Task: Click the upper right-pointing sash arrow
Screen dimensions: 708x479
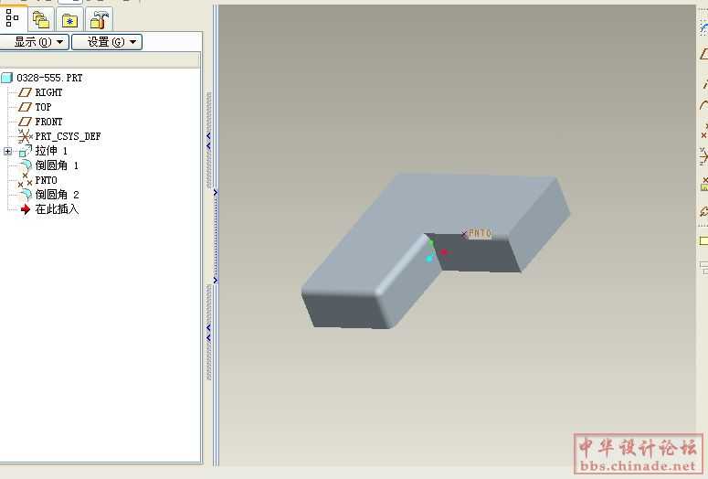Action: click(216, 193)
